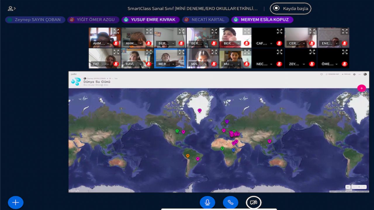
Task: Expand the FAT... video tile fullscreen
Action: tap(116, 52)
